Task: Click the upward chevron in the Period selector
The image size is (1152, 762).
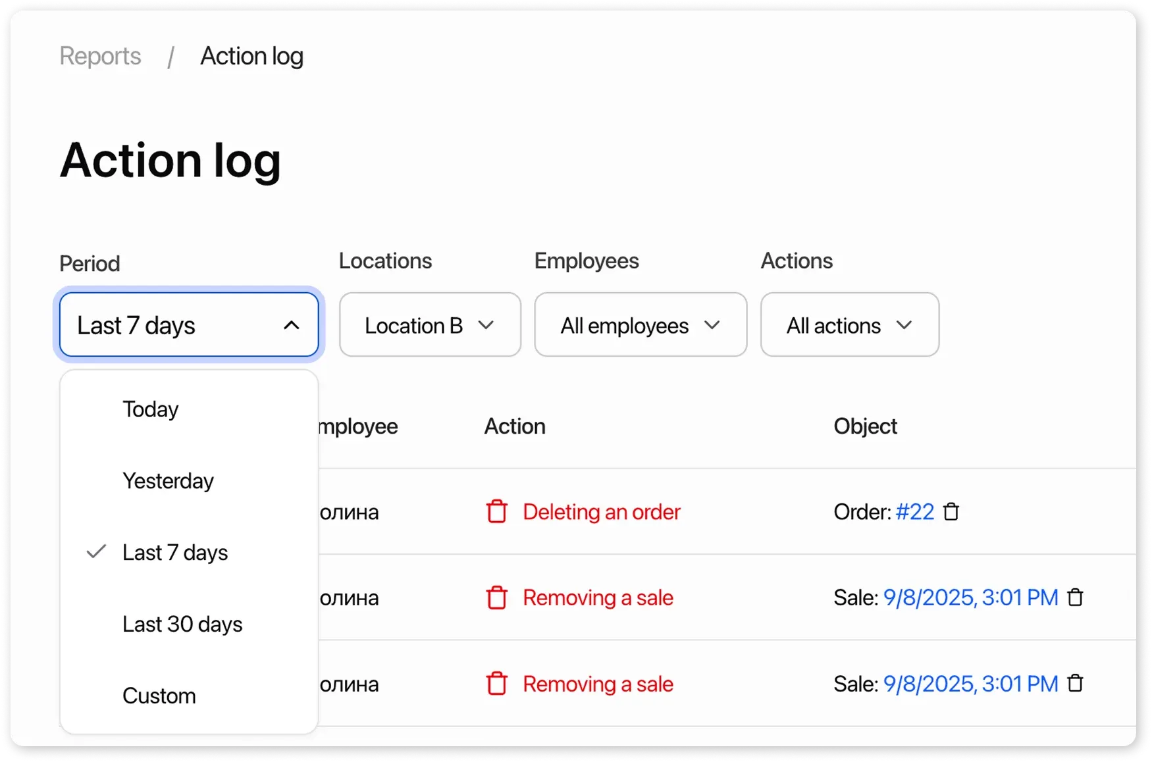Action: [292, 324]
